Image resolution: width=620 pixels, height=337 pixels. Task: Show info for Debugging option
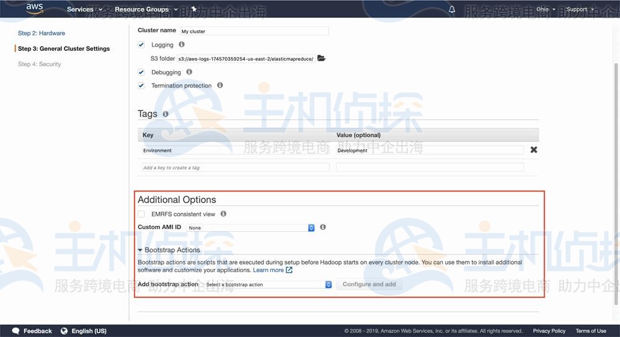(189, 72)
